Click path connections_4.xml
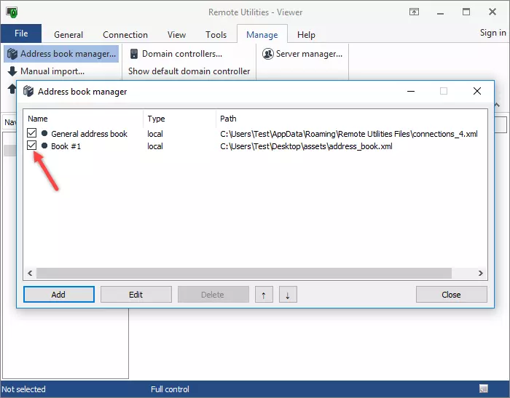The width and height of the screenshot is (510, 398). coord(349,134)
